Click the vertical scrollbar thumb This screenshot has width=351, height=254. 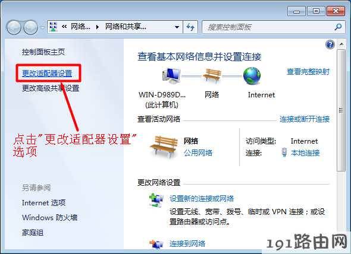click(341, 110)
